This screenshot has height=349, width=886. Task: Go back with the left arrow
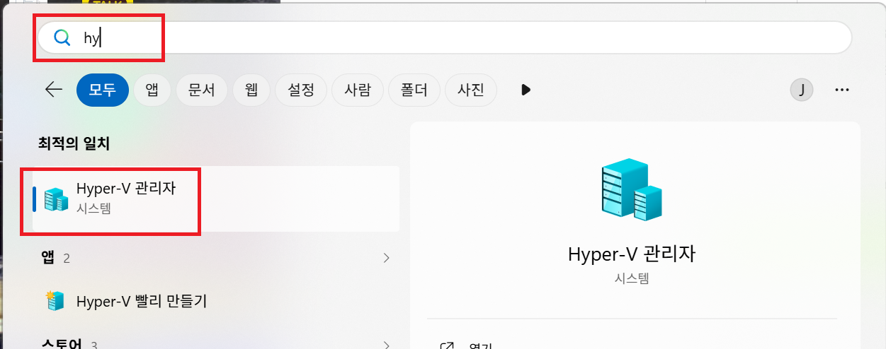(x=54, y=90)
